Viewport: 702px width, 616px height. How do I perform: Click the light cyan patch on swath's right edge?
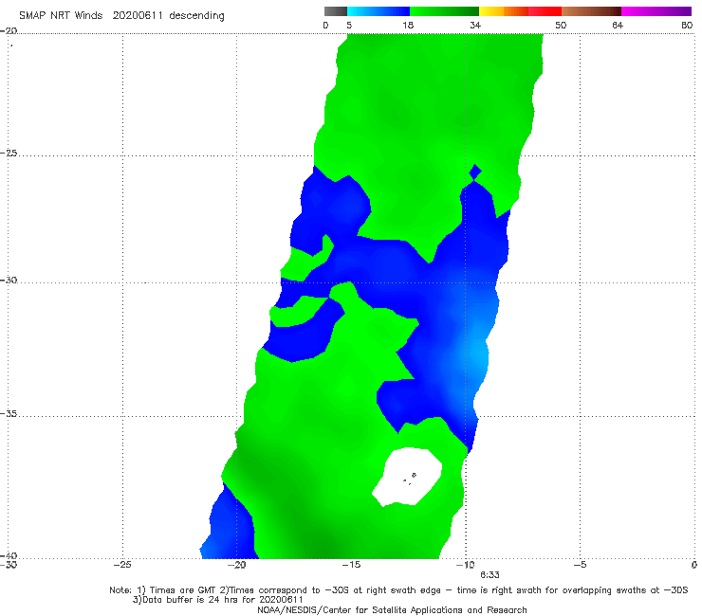[479, 353]
